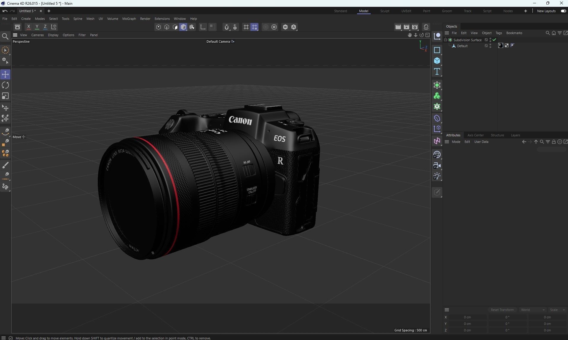
Task: Open the Extensions menu
Action: [x=162, y=19]
